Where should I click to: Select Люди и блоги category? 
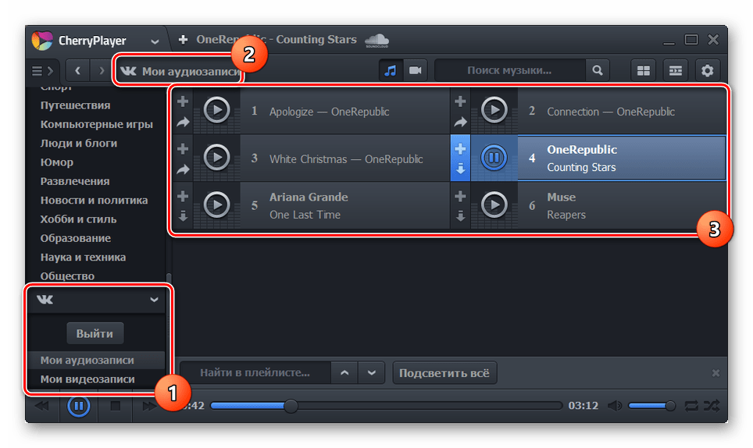click(79, 143)
